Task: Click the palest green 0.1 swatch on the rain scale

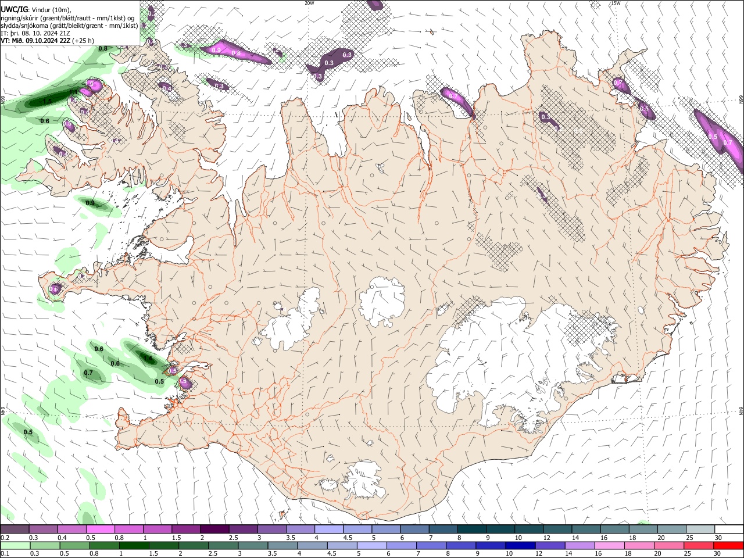Action: (15, 545)
